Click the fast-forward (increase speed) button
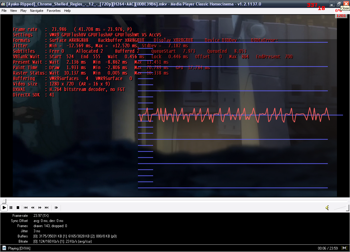Screen dimensions: 350x252 pyautogui.click(x=40, y=208)
